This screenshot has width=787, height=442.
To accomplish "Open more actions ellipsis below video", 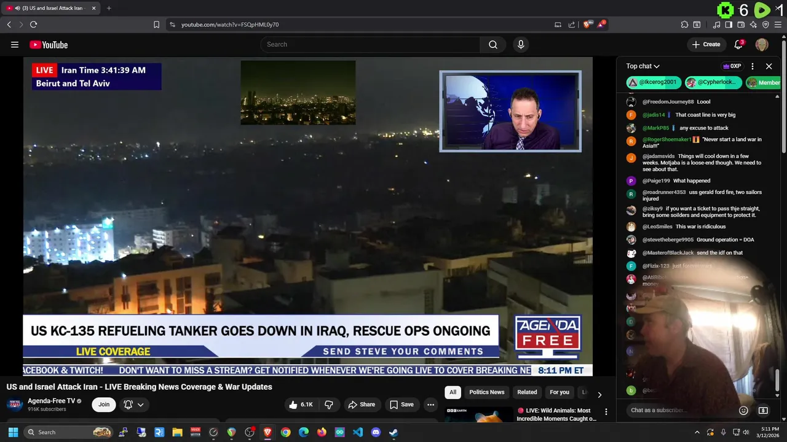I will click(430, 405).
